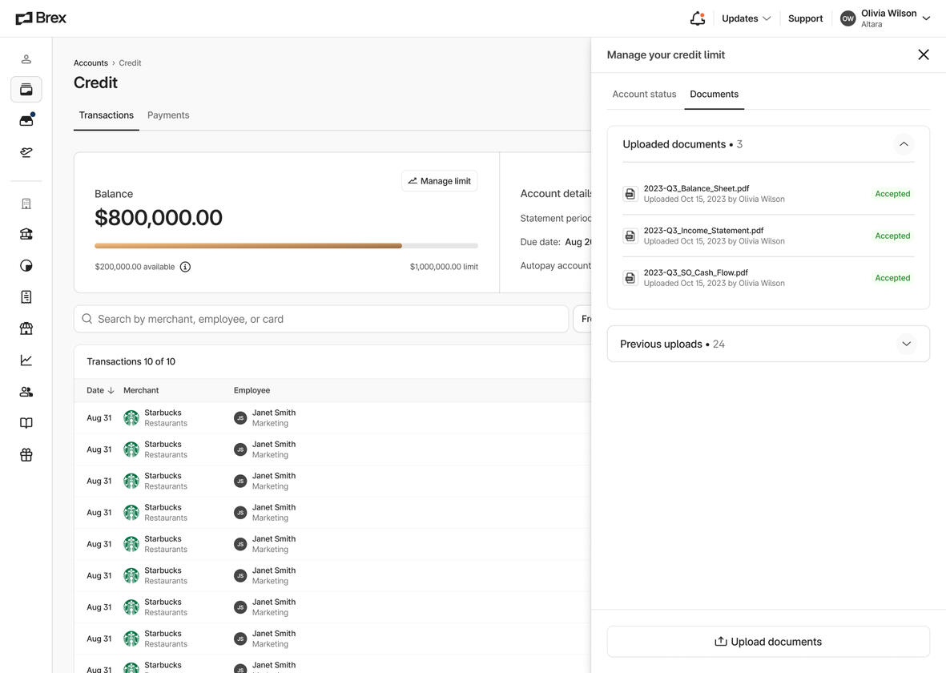Screen dimensions: 946x673
Task: Click the pie chart sidebar icon
Action: [26, 266]
